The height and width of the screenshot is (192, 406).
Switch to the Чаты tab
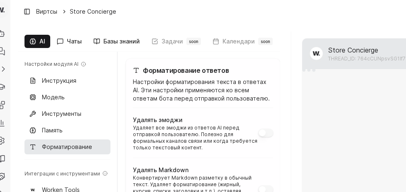coord(69,41)
